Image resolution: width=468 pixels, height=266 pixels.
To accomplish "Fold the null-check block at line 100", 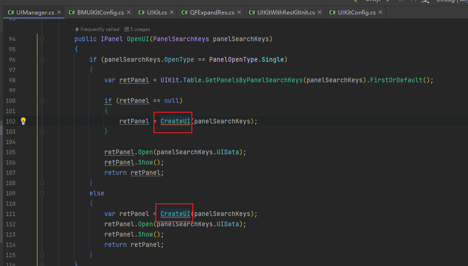I will (42, 101).
